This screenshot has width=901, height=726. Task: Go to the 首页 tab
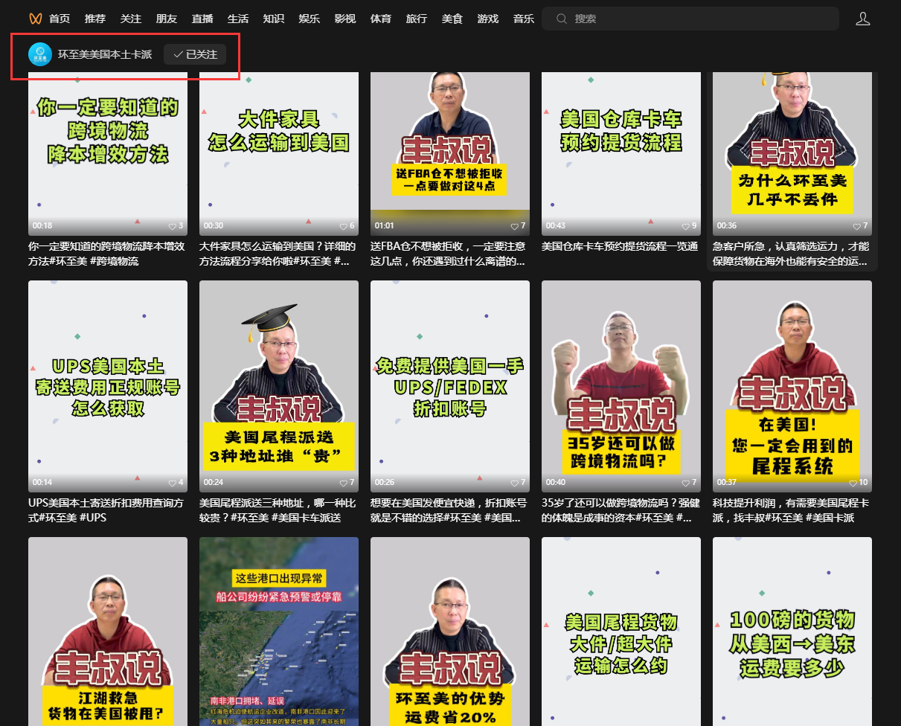[60, 19]
